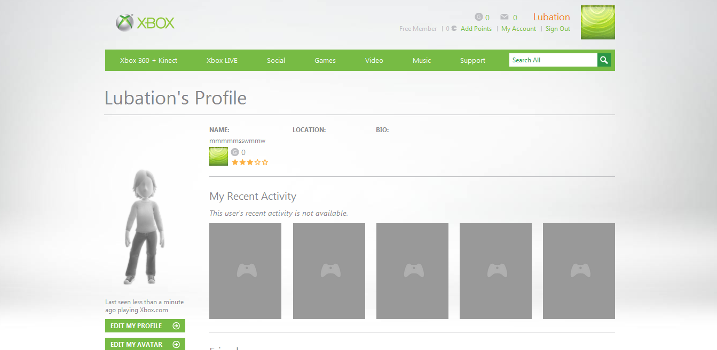Click the BIO label
Screen dimensions: 717x350
pos(382,129)
